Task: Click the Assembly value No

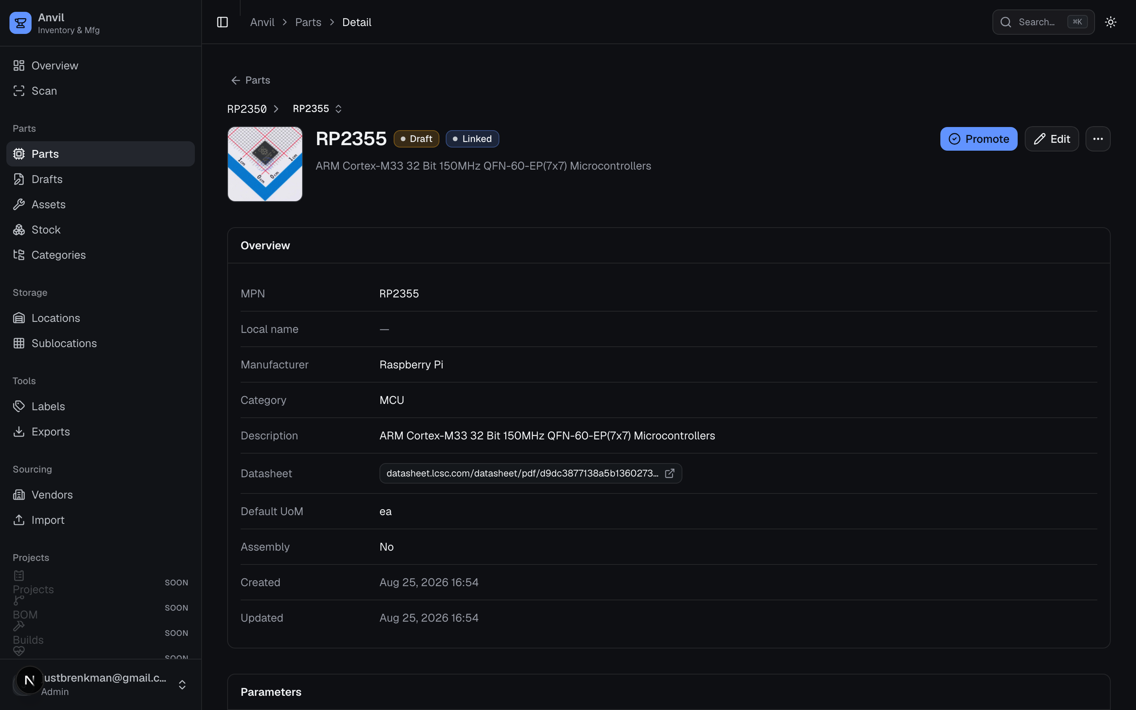Action: point(386,547)
